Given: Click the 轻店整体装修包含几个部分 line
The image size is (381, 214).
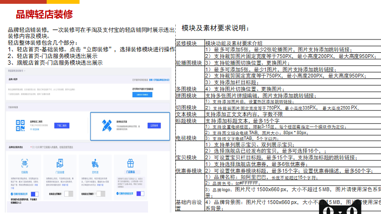Looking at the screenshot, I should 42,43.
